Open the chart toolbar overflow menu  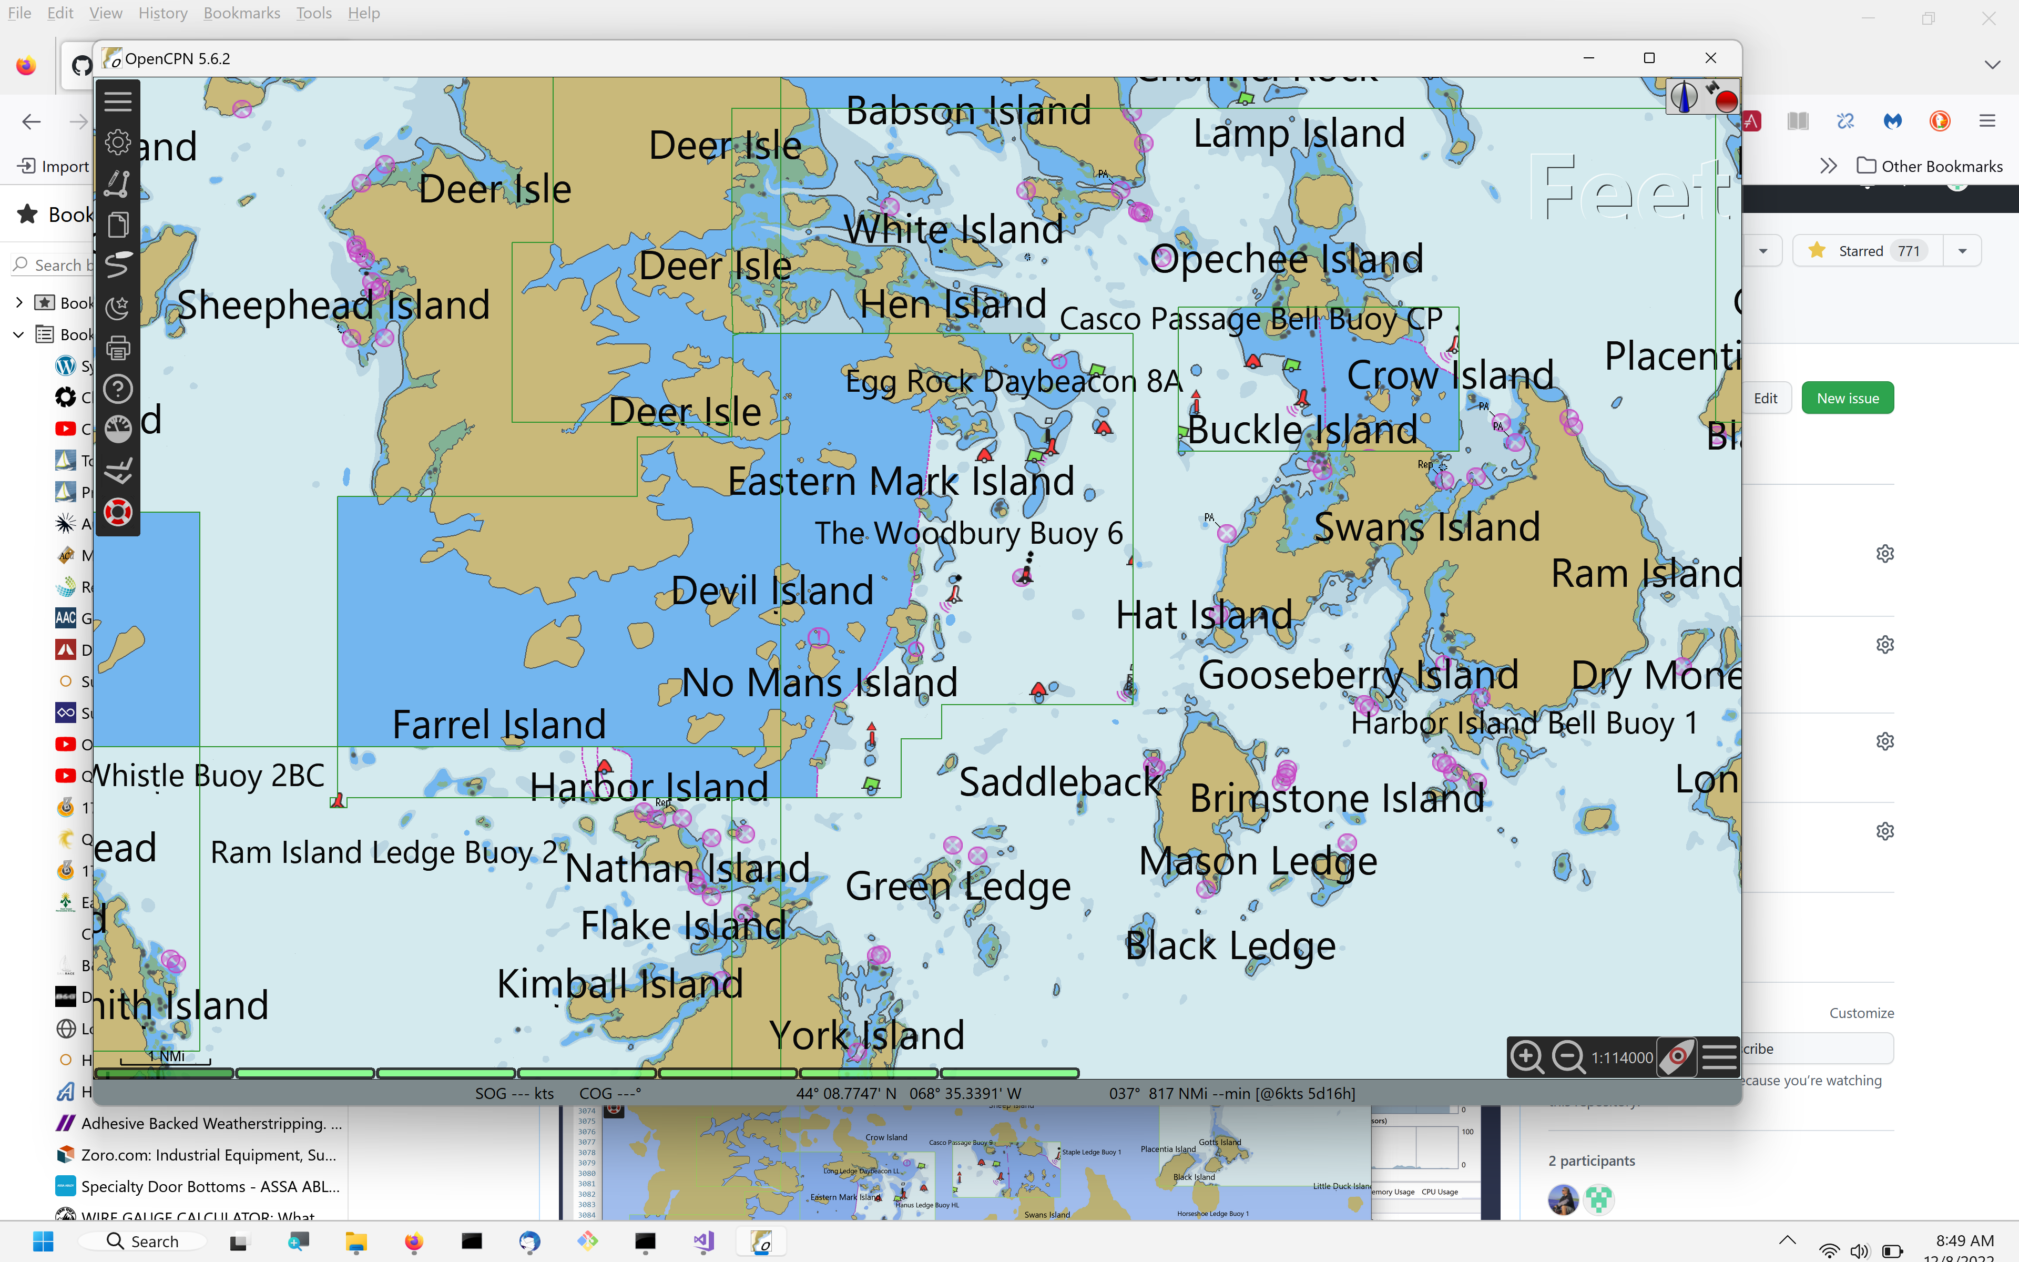click(x=1719, y=1057)
